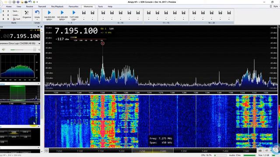Click the blue undo arrow in title bar
The image size is (280, 157).
pyautogui.click(x=30, y=2)
